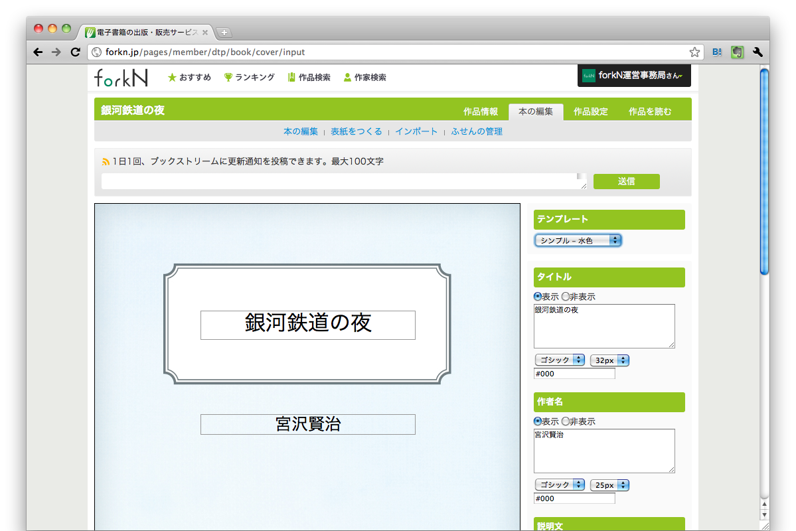Screen dimensions: 796x531
Task: Open the インポート link
Action: pos(416,131)
